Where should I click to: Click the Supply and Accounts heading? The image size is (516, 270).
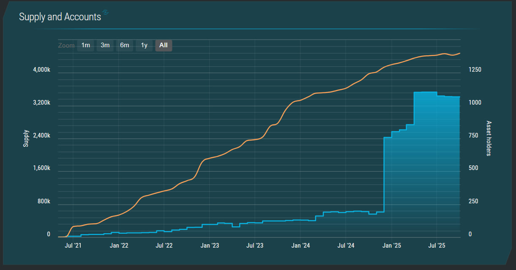click(60, 17)
